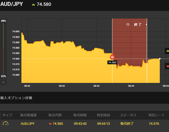Click the 74.605 price axis label
Viewport: 169px width, 132px height.
pyautogui.click(x=16, y=32)
